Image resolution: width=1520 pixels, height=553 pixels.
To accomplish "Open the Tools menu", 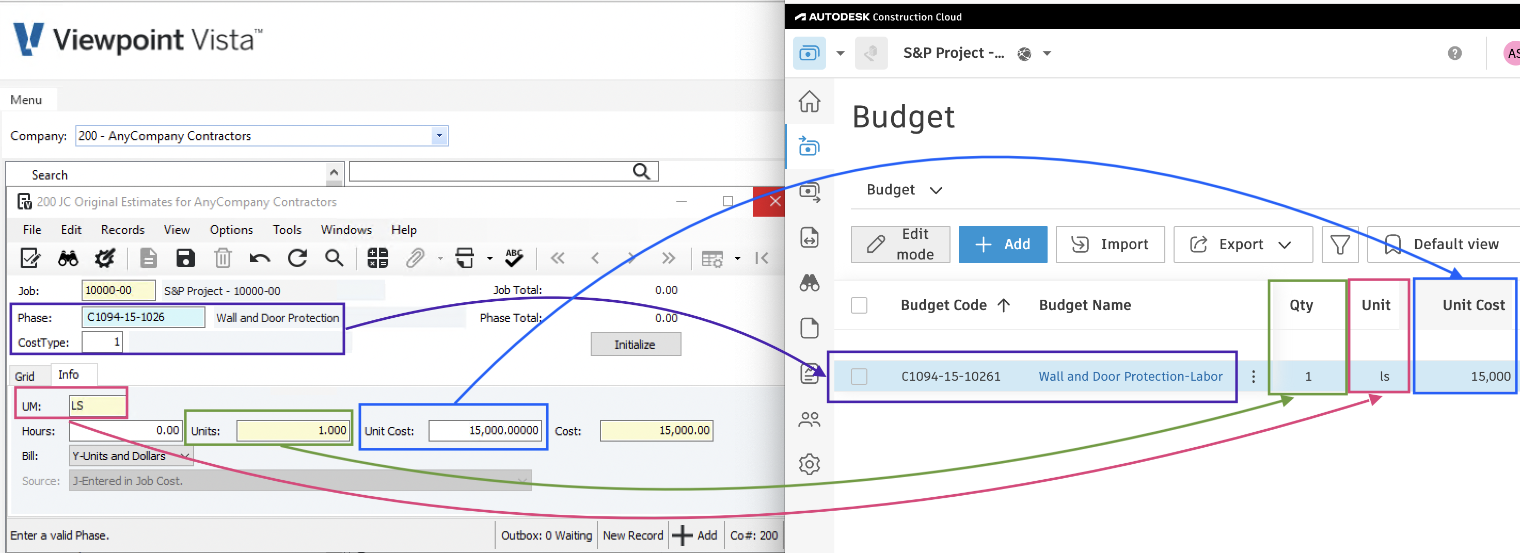I will (287, 230).
